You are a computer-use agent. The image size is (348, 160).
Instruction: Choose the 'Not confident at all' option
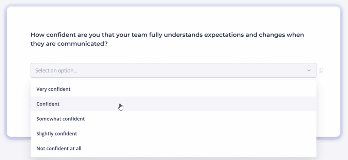(59, 148)
